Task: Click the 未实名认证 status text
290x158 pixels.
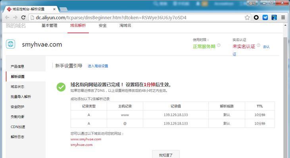Action: [244, 46]
